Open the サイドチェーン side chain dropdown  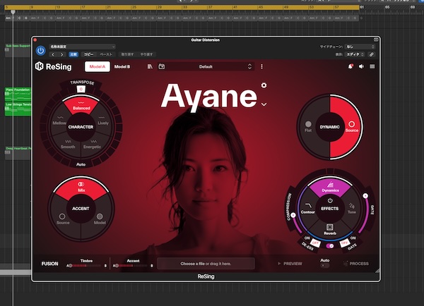[x=360, y=47]
